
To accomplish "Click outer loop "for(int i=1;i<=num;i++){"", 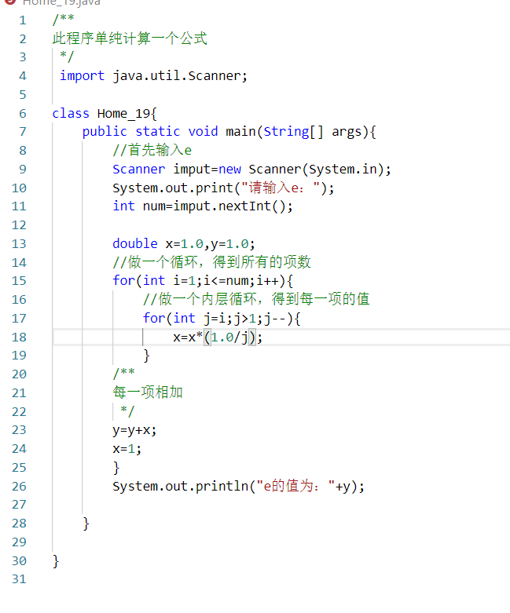I will click(203, 281).
